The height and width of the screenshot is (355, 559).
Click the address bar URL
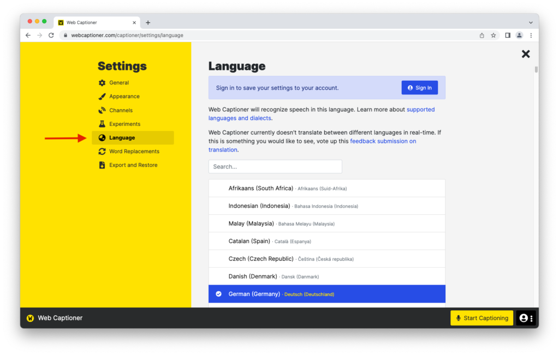point(127,35)
